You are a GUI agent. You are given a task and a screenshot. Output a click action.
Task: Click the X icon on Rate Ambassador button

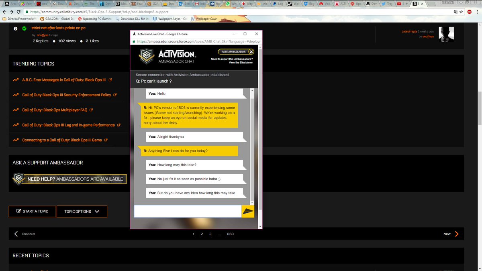coord(251,52)
